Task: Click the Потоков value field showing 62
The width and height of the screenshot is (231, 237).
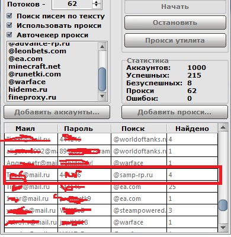Action: 72,4
